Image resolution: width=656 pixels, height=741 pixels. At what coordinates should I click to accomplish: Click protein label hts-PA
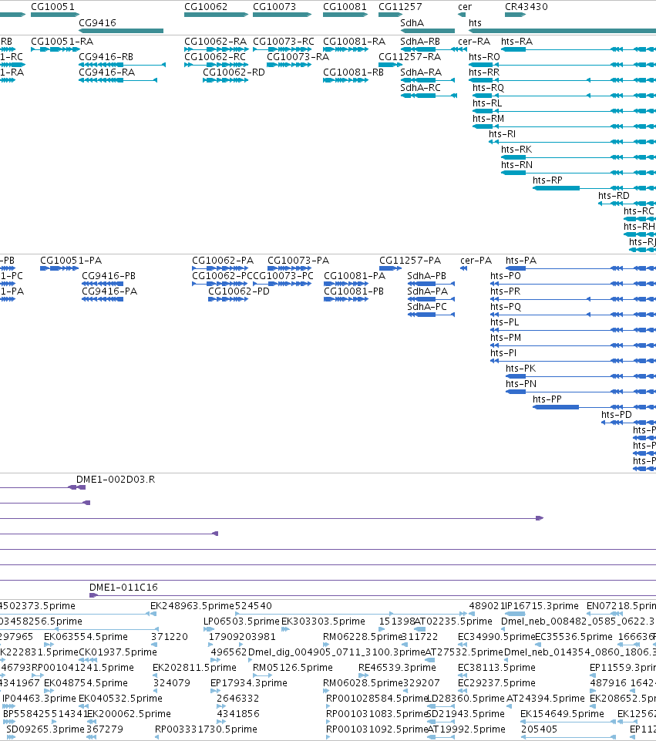(x=521, y=260)
